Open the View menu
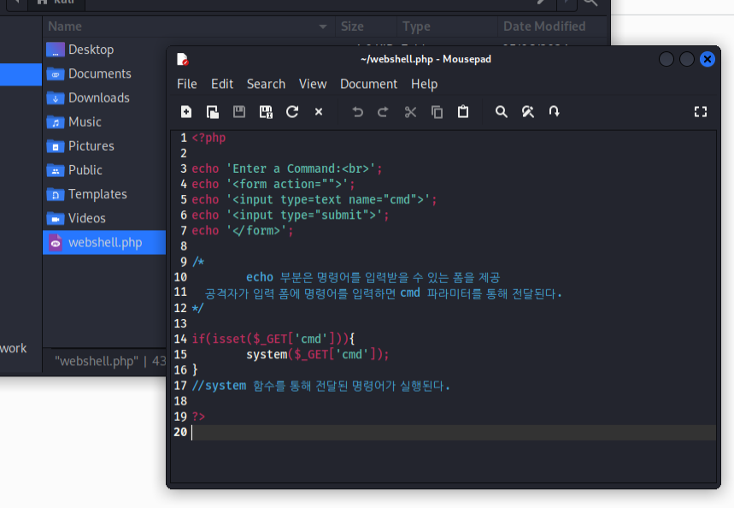This screenshot has width=734, height=508. click(x=313, y=84)
